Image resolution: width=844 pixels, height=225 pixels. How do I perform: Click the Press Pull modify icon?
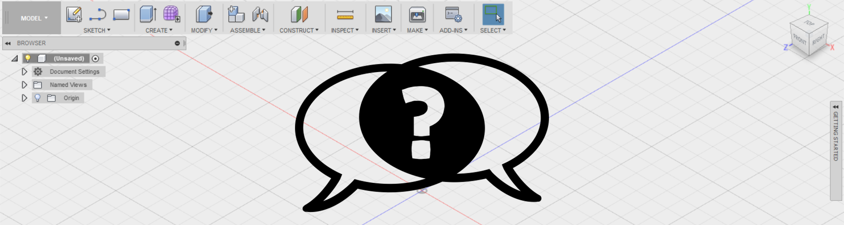(204, 14)
